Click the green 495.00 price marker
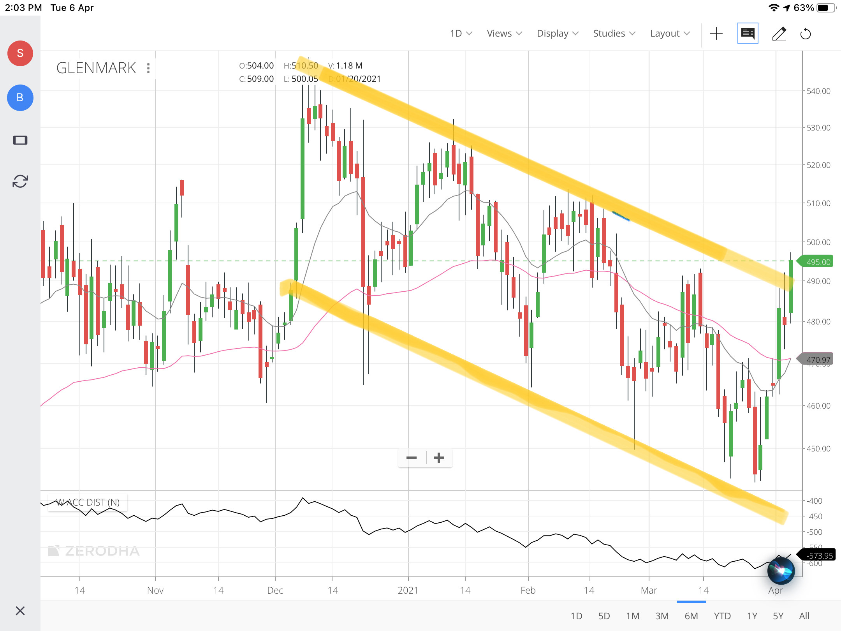 point(817,262)
